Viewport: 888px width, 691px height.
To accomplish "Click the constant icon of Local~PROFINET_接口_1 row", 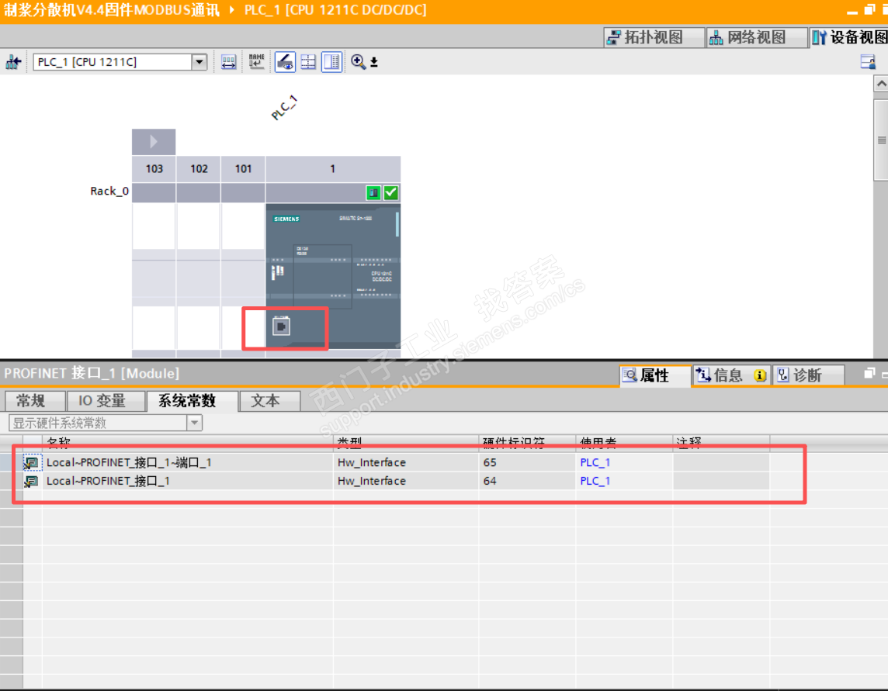I will point(32,481).
